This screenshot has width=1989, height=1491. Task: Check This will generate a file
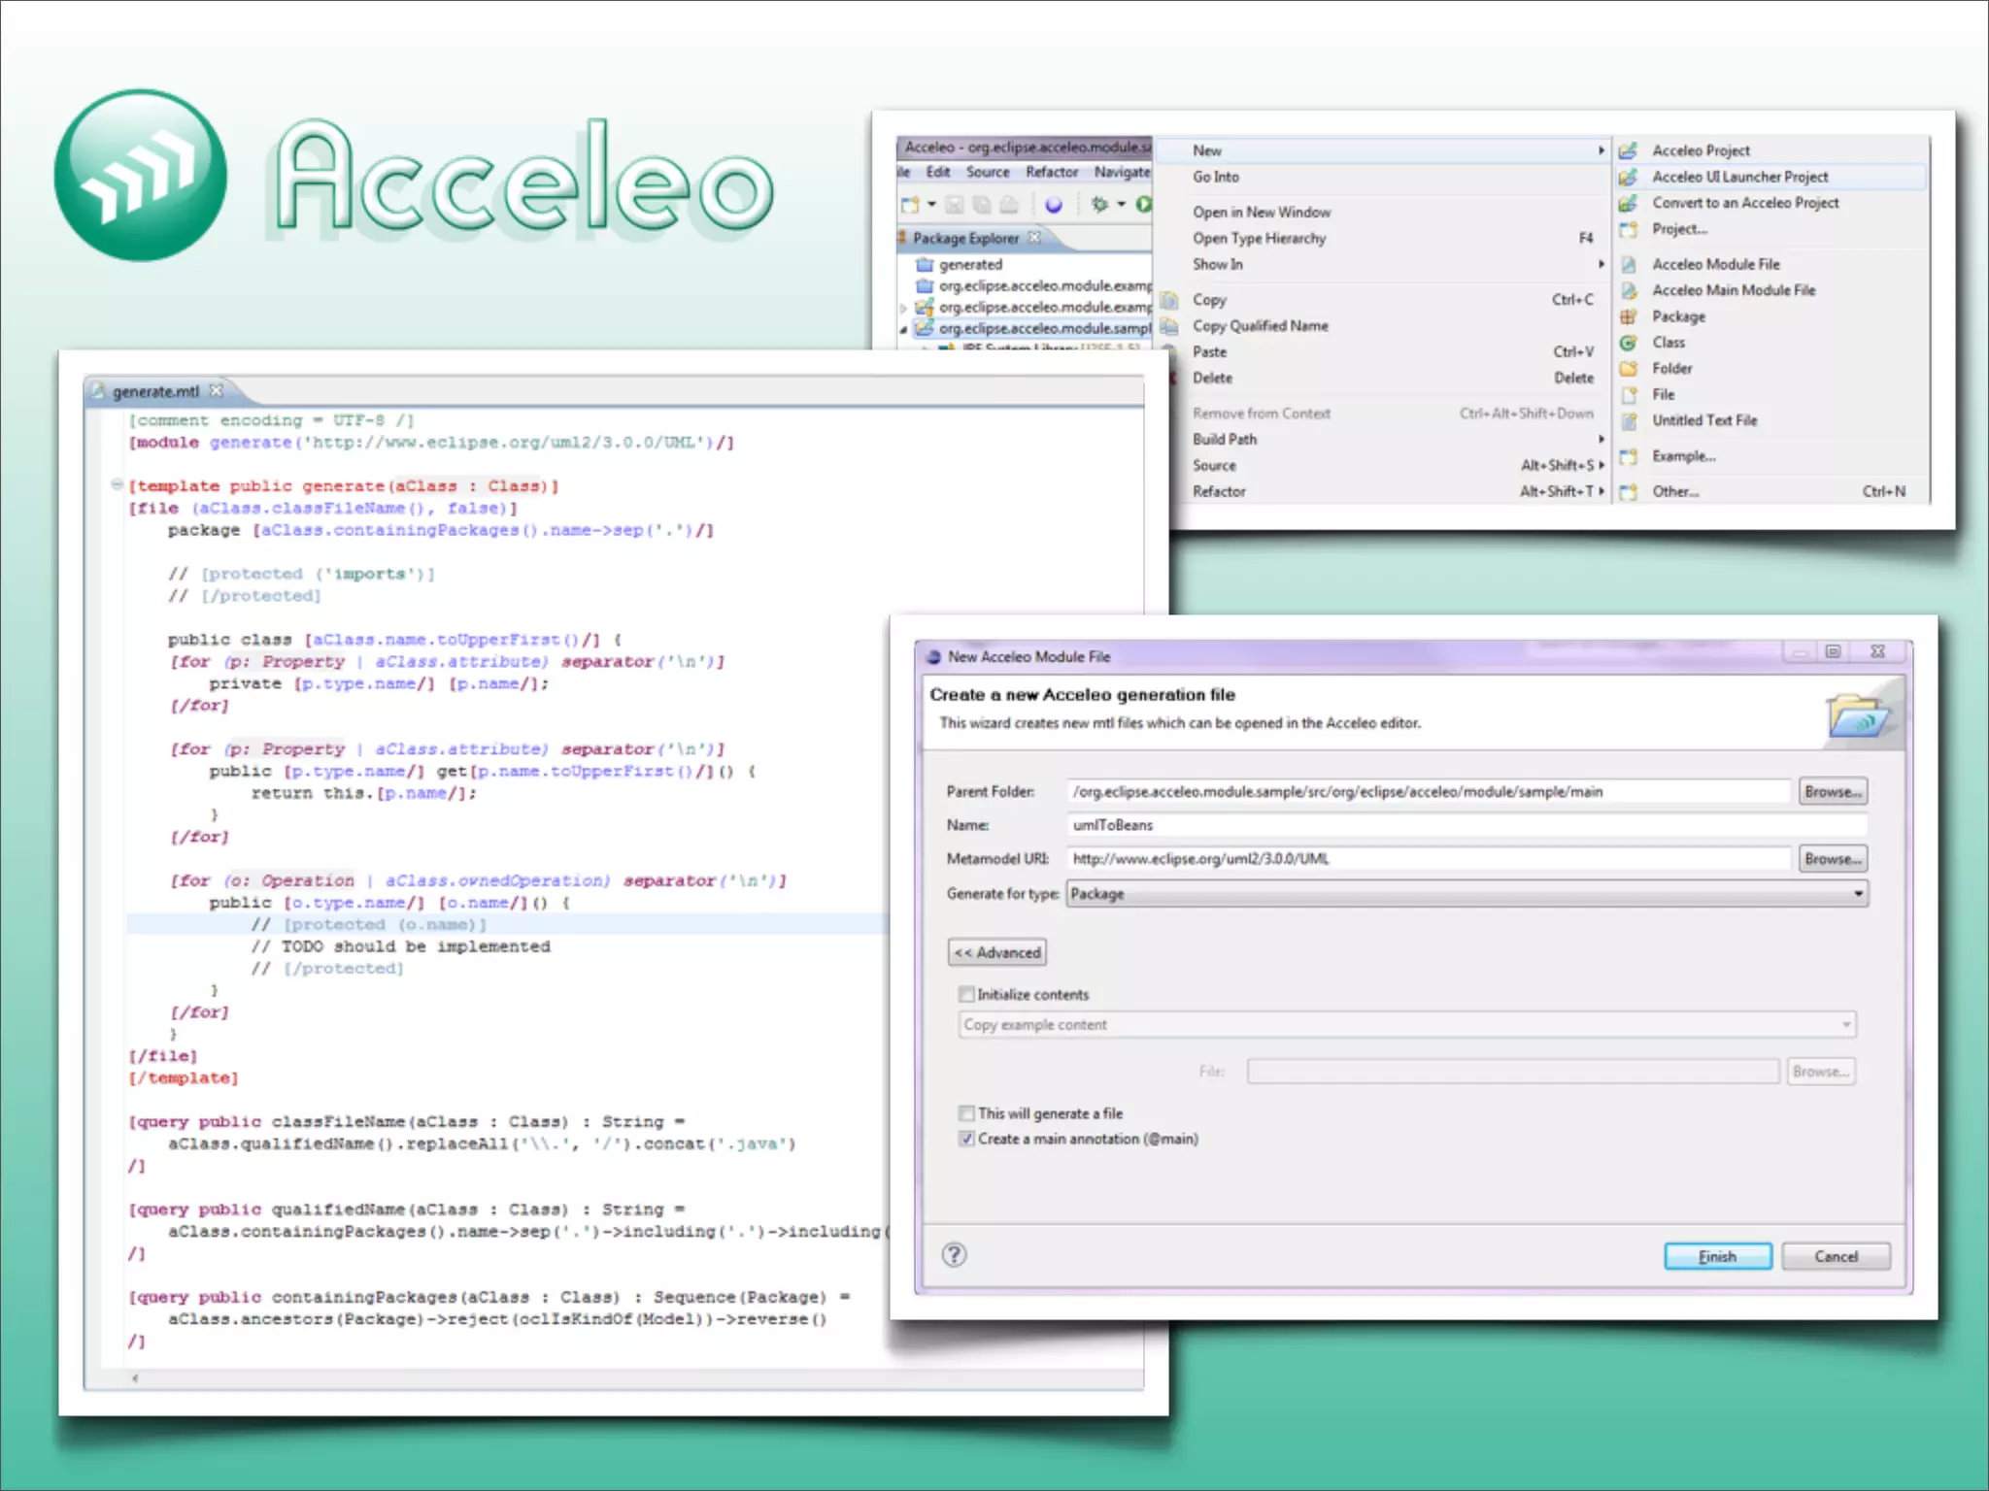click(966, 1113)
